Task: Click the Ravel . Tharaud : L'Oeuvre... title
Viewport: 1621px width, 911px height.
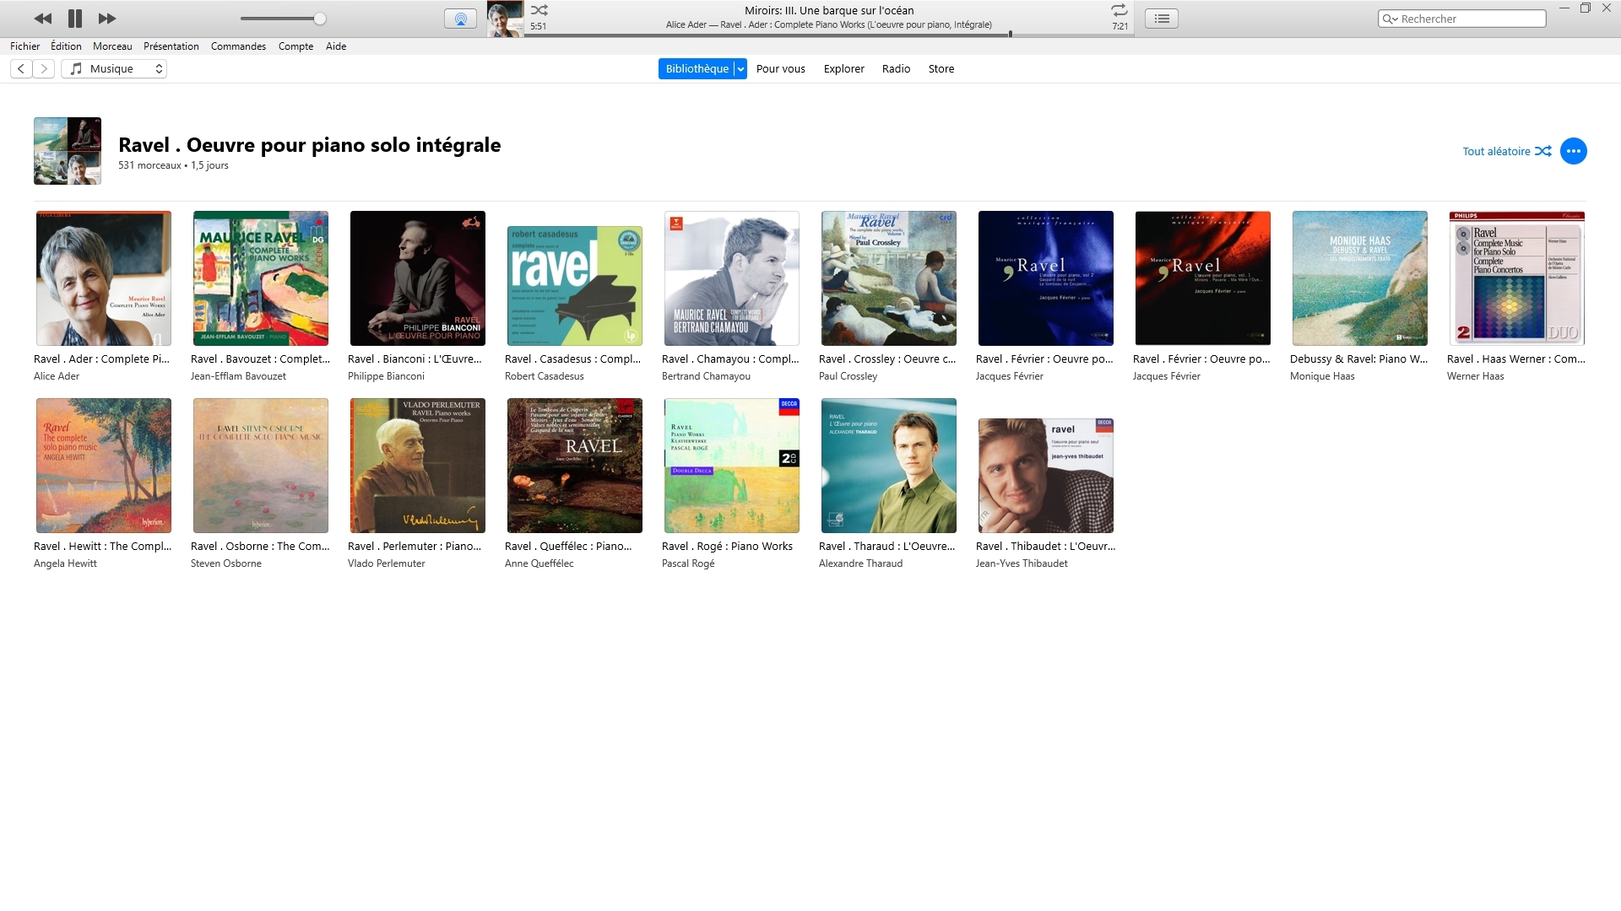Action: [886, 547]
